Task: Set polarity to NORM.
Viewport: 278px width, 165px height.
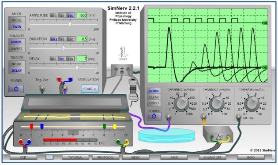Action: pyautogui.click(x=17, y=42)
